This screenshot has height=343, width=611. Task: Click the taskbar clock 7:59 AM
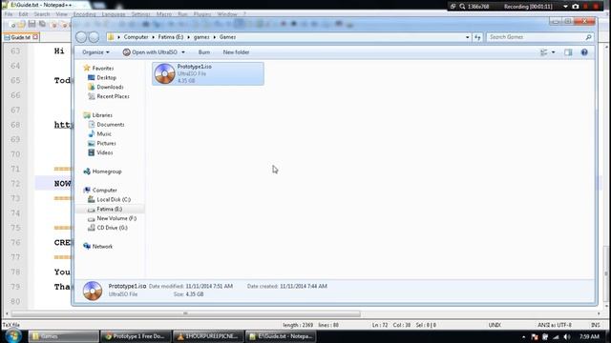coord(589,336)
